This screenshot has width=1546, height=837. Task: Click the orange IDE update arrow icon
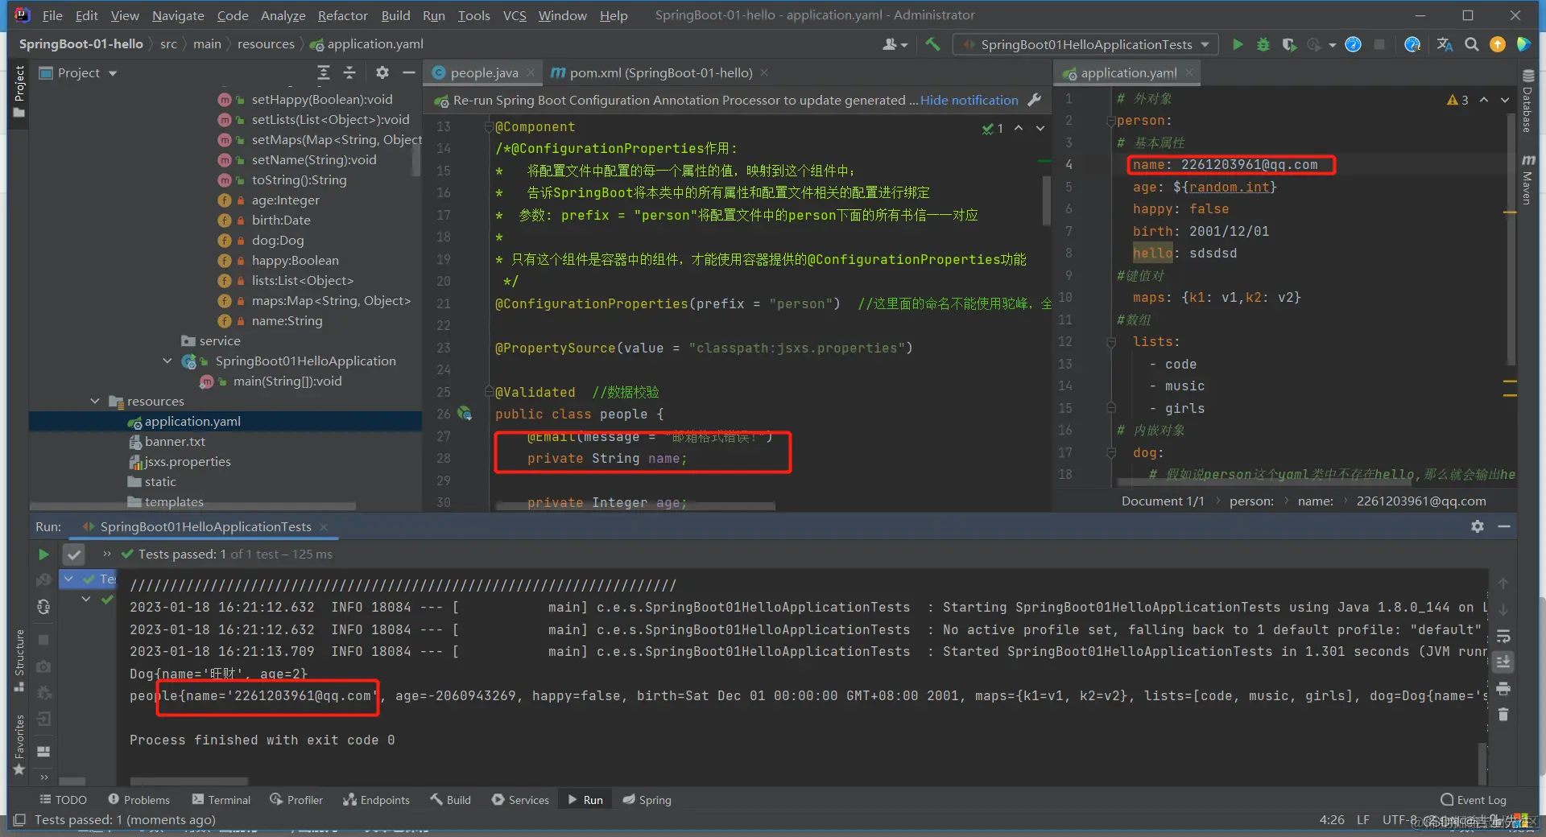pos(1498,44)
